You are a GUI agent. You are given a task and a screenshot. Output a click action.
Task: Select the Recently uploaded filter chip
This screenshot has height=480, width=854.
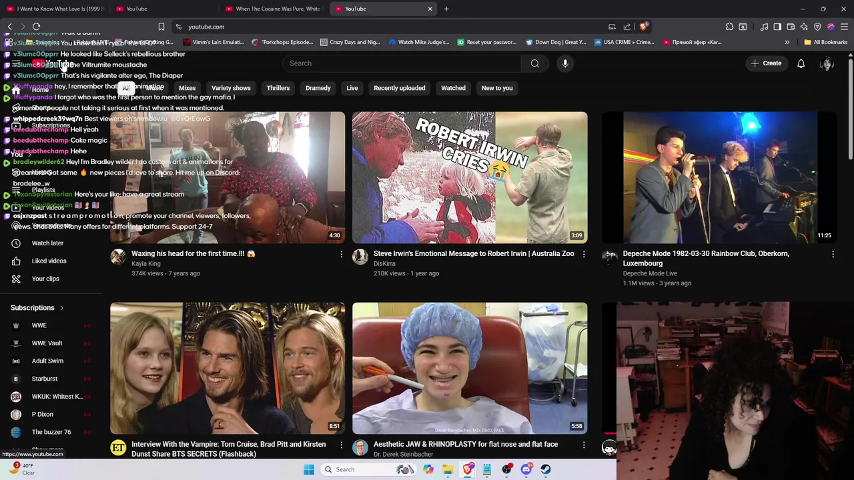399,88
